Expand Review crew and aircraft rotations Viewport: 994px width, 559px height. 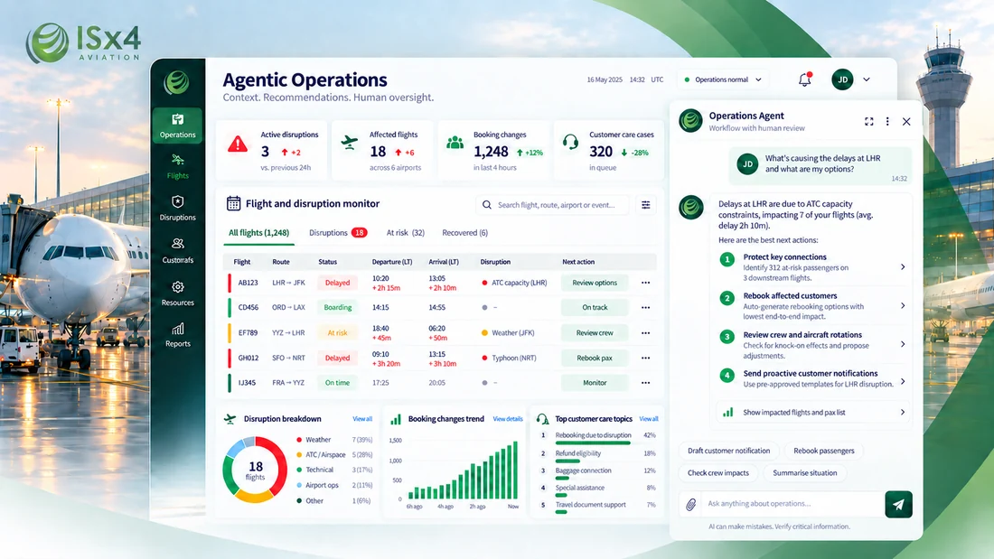[903, 344]
